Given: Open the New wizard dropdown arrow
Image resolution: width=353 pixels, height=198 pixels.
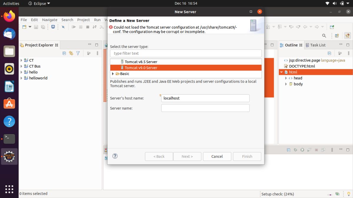Looking at the screenshot, I should (30, 27).
